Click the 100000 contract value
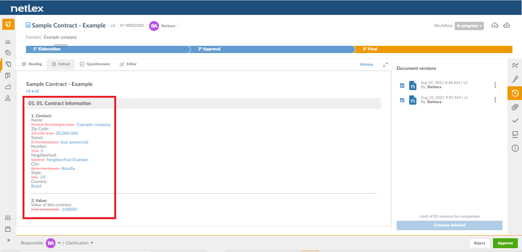 (x=70, y=209)
